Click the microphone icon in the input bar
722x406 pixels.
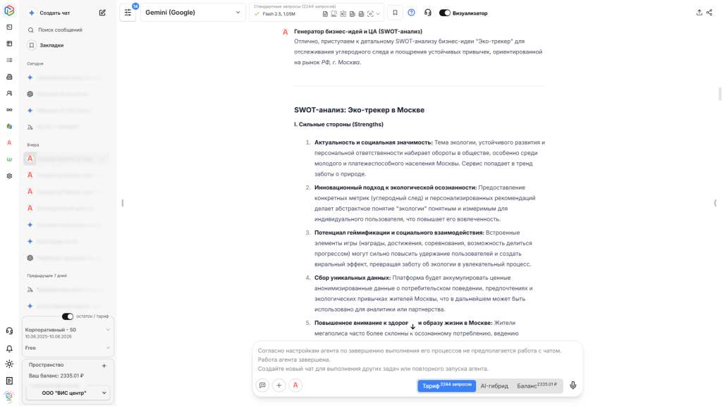[x=573, y=385]
